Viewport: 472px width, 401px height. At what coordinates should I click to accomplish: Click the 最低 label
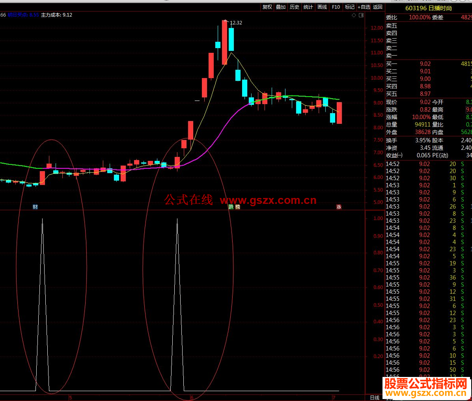click(x=438, y=117)
